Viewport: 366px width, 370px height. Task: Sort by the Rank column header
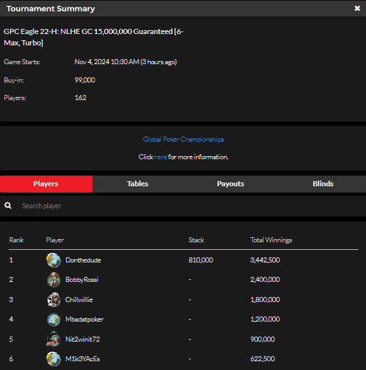pos(16,240)
